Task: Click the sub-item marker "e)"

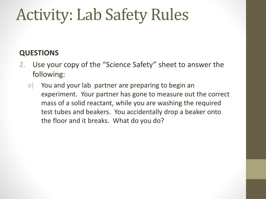Action: click(x=31, y=86)
